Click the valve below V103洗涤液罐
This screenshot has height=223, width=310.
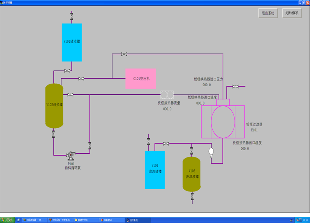[192, 196]
